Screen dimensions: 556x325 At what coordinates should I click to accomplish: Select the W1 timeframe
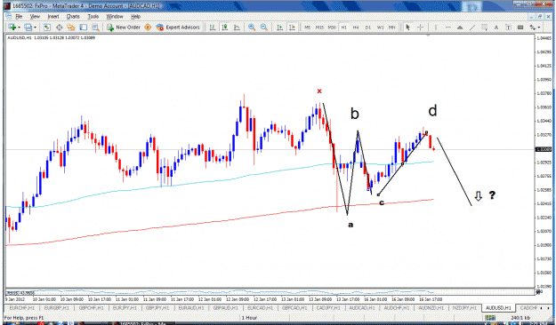click(x=380, y=28)
